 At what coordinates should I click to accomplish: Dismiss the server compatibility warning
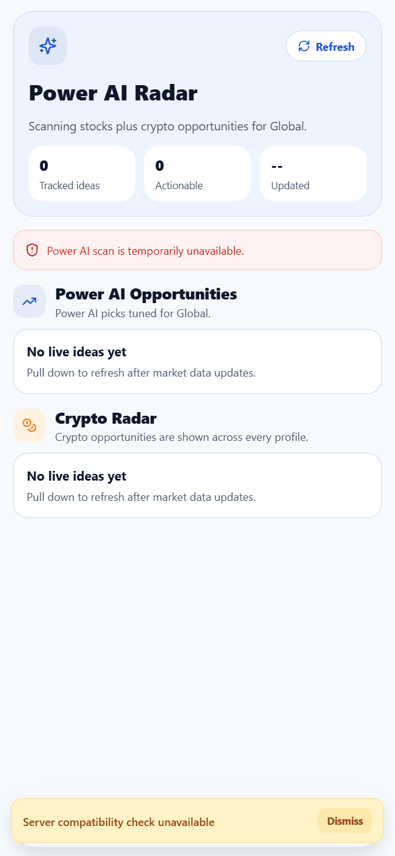345,821
